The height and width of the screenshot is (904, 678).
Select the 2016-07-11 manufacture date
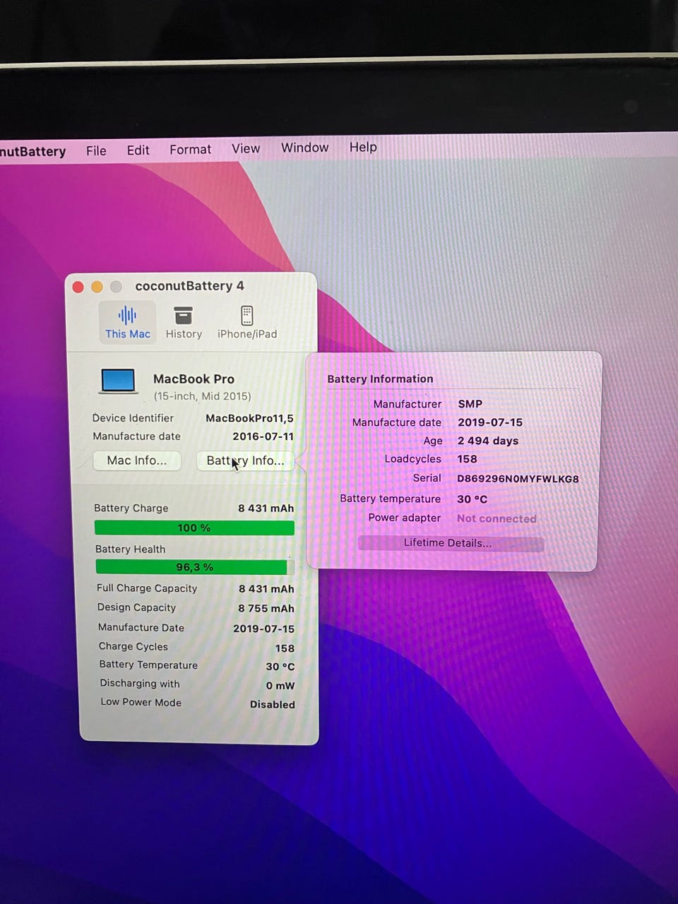point(263,436)
